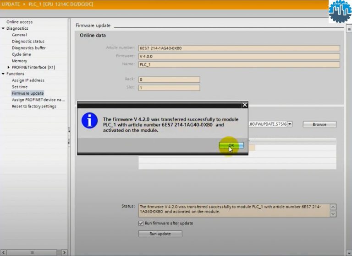Uncheck Run firmware after update
The image size is (352, 256).
click(x=141, y=223)
